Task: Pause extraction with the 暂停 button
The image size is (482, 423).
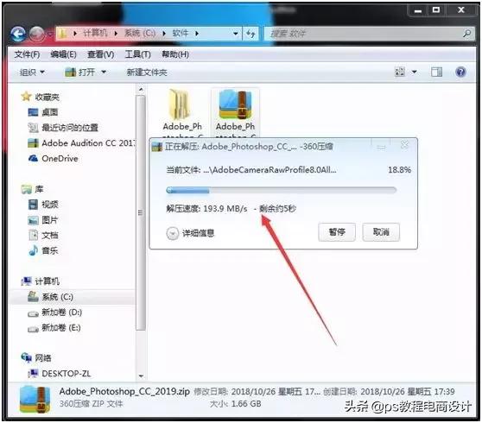Action: 337,232
